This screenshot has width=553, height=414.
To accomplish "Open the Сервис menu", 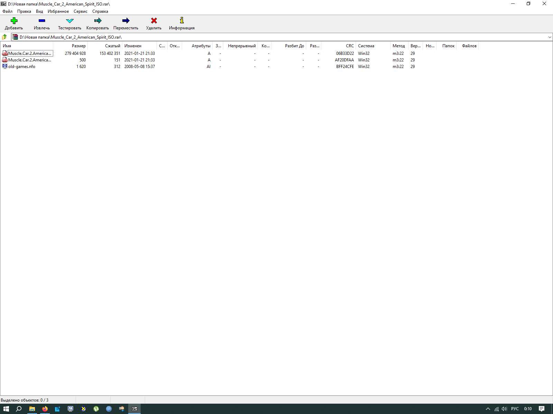I will 81,11.
